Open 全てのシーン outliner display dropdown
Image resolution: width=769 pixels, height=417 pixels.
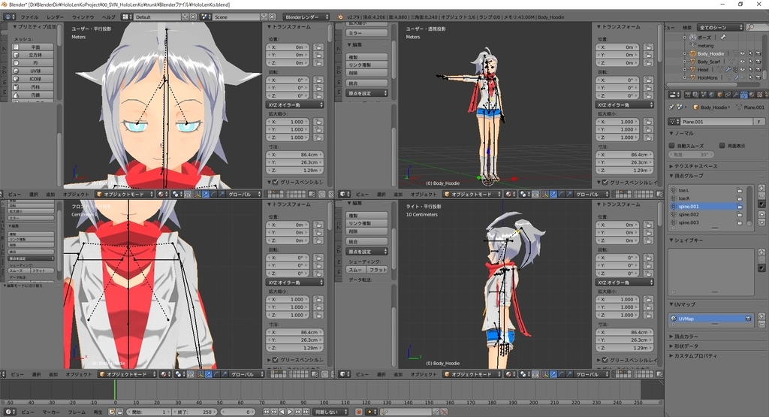tap(720, 28)
